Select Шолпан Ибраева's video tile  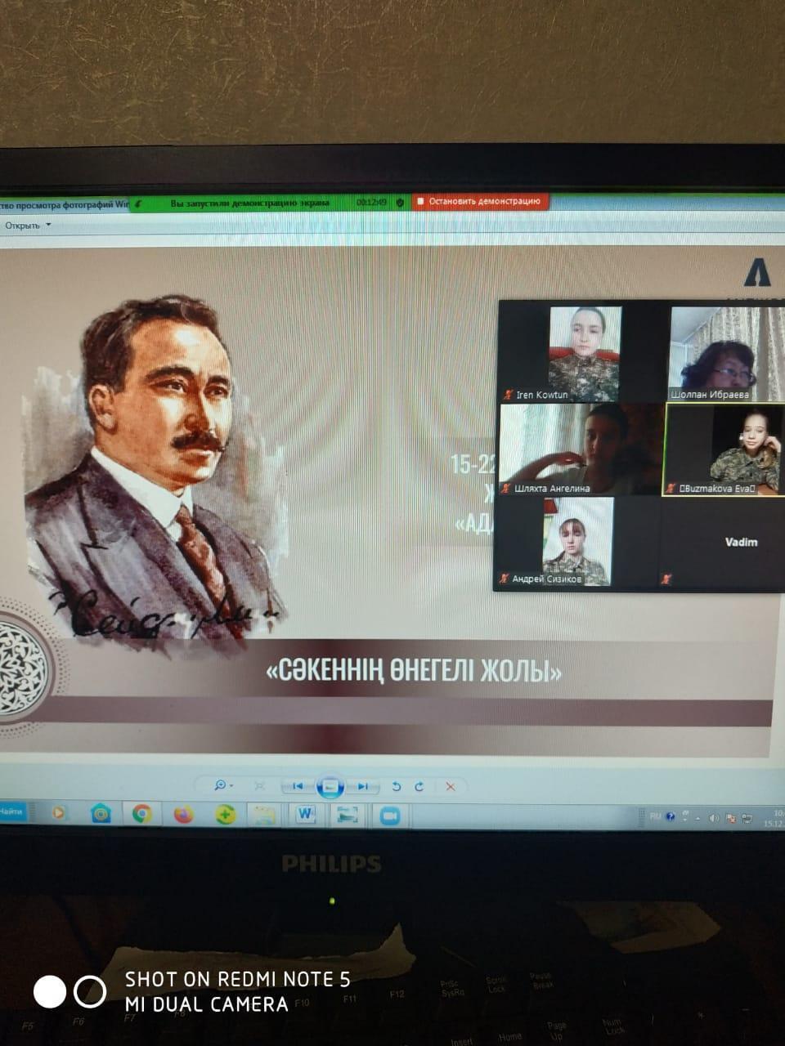[x=723, y=353]
